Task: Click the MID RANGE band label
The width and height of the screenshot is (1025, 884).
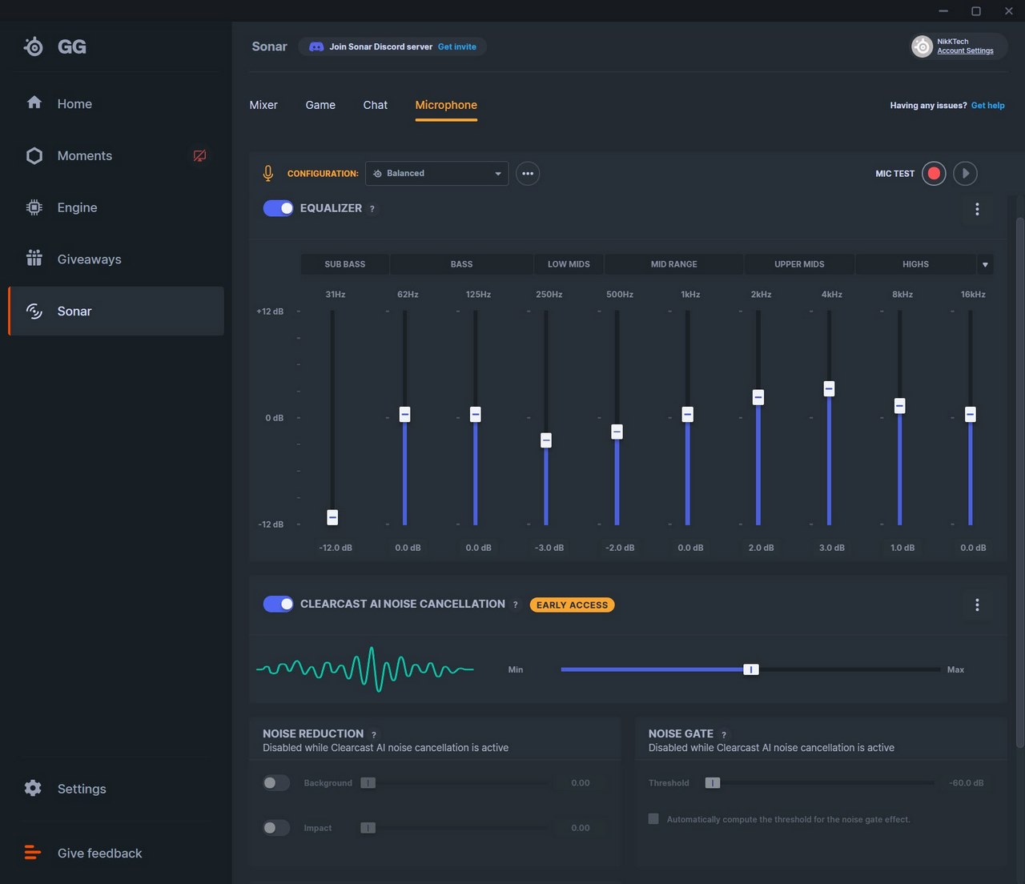Action: click(674, 264)
